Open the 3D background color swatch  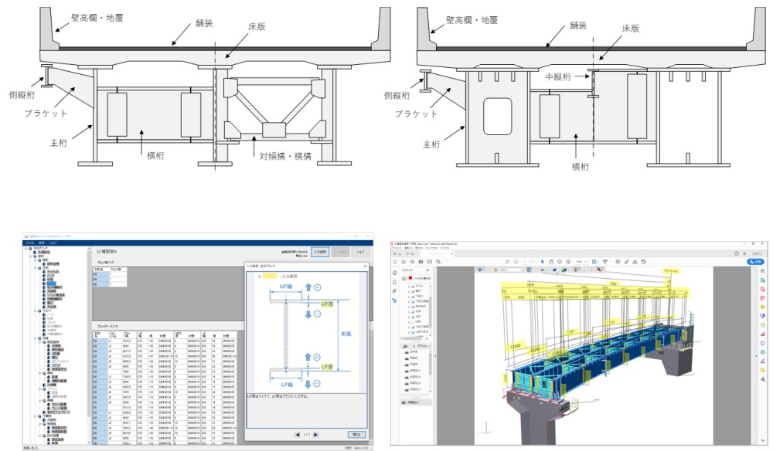(x=587, y=270)
